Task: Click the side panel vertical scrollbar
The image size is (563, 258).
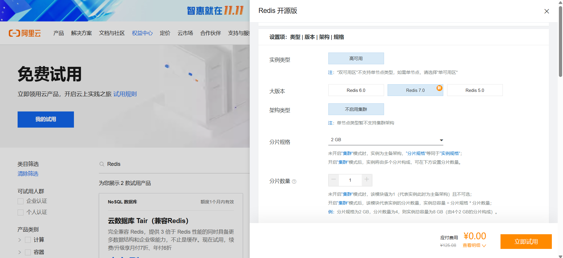Action: pos(560,41)
